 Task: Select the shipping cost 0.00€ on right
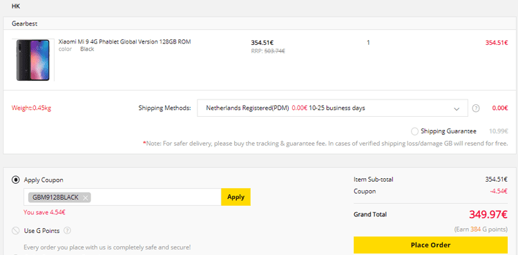(x=500, y=108)
